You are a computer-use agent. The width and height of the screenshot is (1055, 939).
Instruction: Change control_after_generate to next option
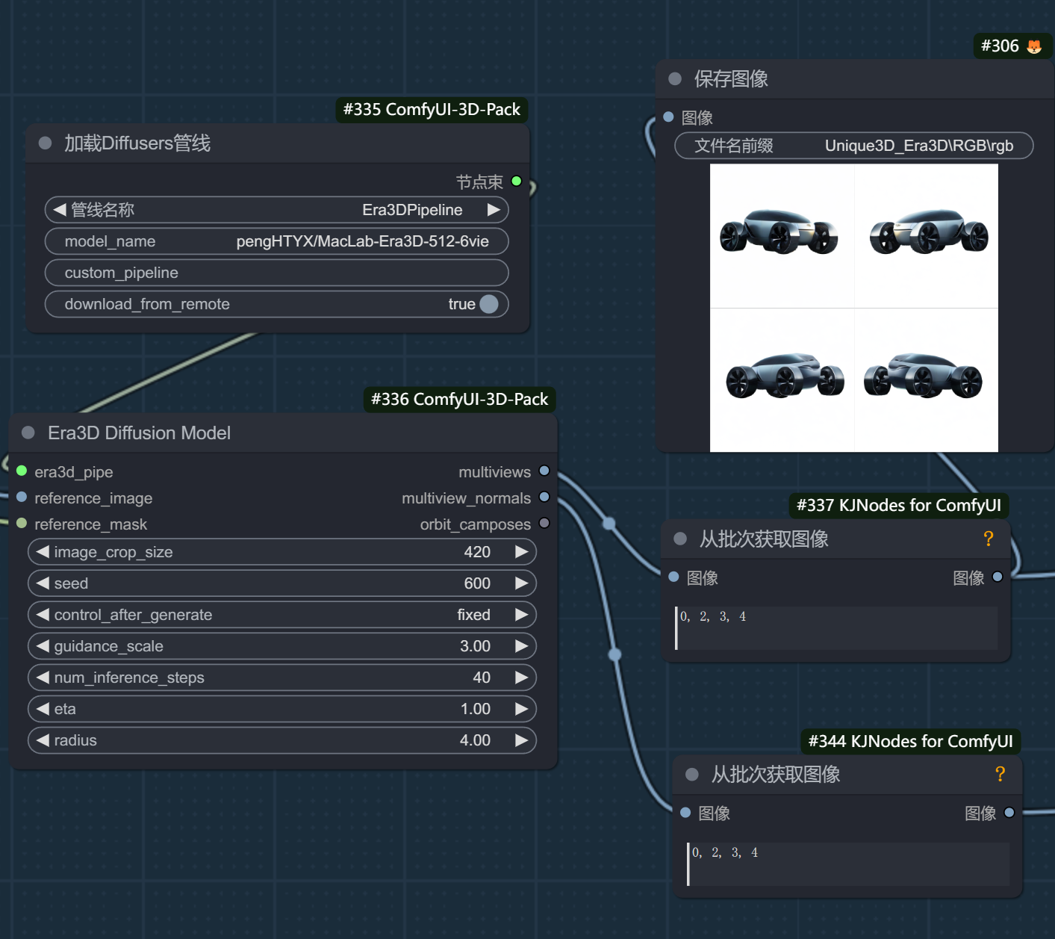click(x=521, y=615)
